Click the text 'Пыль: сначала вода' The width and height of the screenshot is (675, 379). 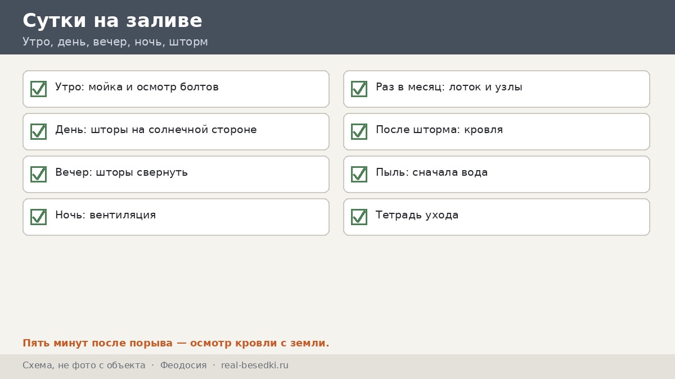click(431, 172)
